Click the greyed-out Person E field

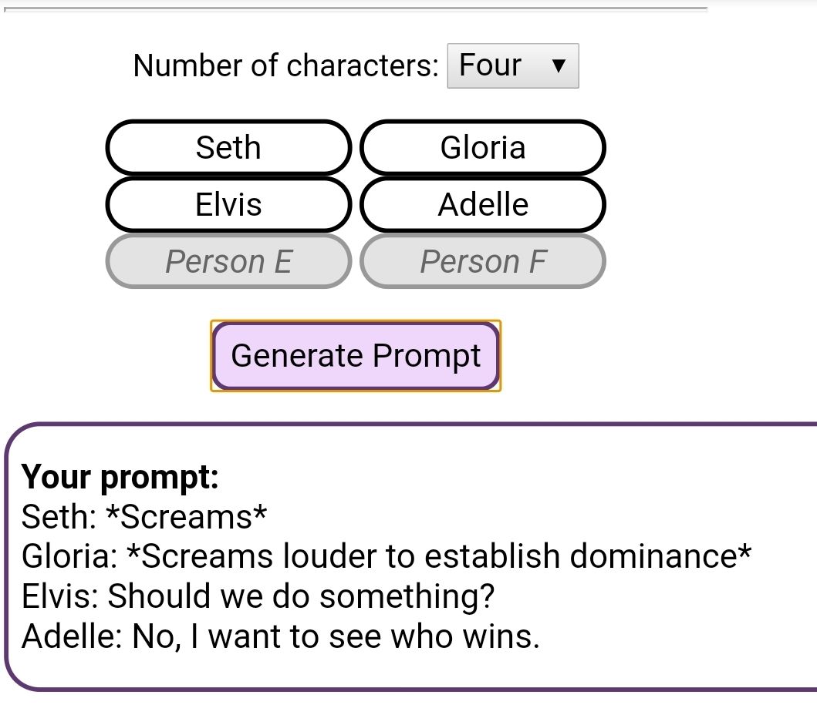pyautogui.click(x=228, y=262)
